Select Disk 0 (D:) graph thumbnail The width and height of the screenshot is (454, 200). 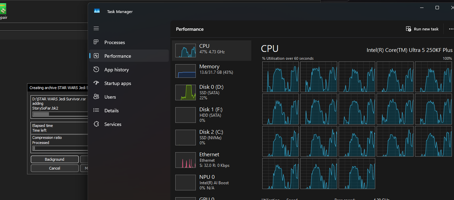tap(186, 92)
